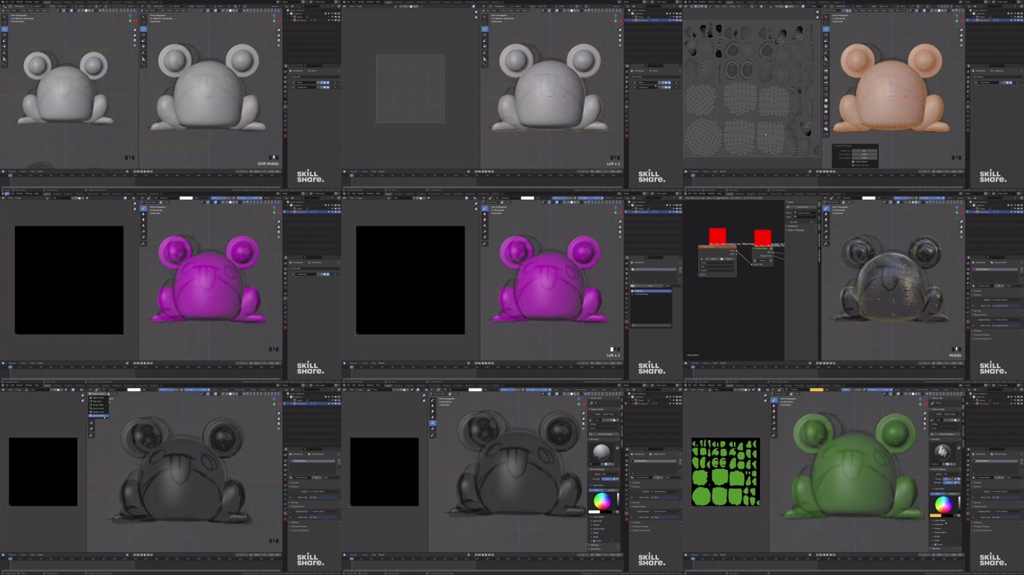Choose Edit Mode in the open mode menu
The height and width of the screenshot is (575, 1024).
point(98,401)
